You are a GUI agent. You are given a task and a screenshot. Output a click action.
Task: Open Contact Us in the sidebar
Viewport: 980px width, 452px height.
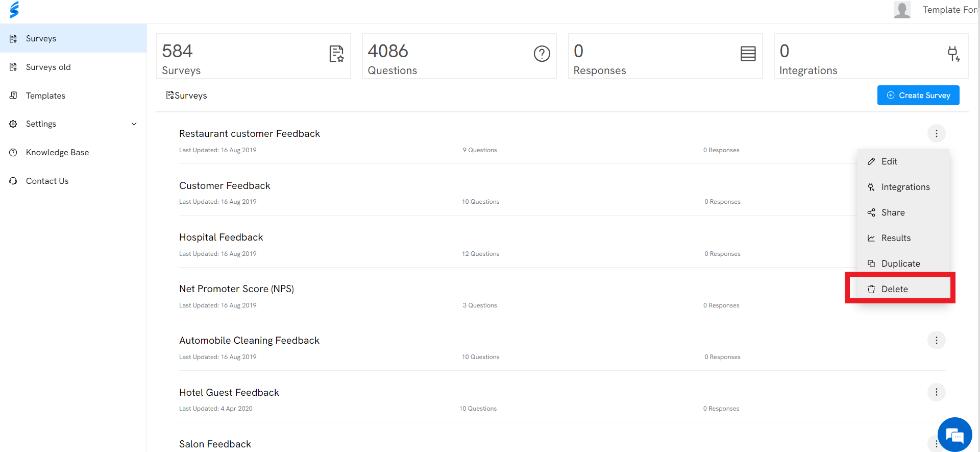[x=73, y=181]
